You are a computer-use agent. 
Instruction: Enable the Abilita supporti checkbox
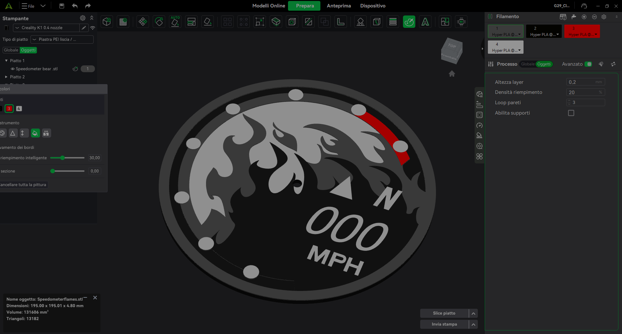click(571, 113)
